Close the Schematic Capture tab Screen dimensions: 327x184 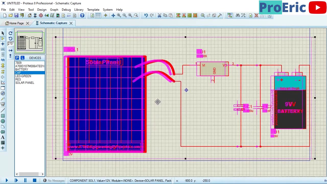[71, 23]
